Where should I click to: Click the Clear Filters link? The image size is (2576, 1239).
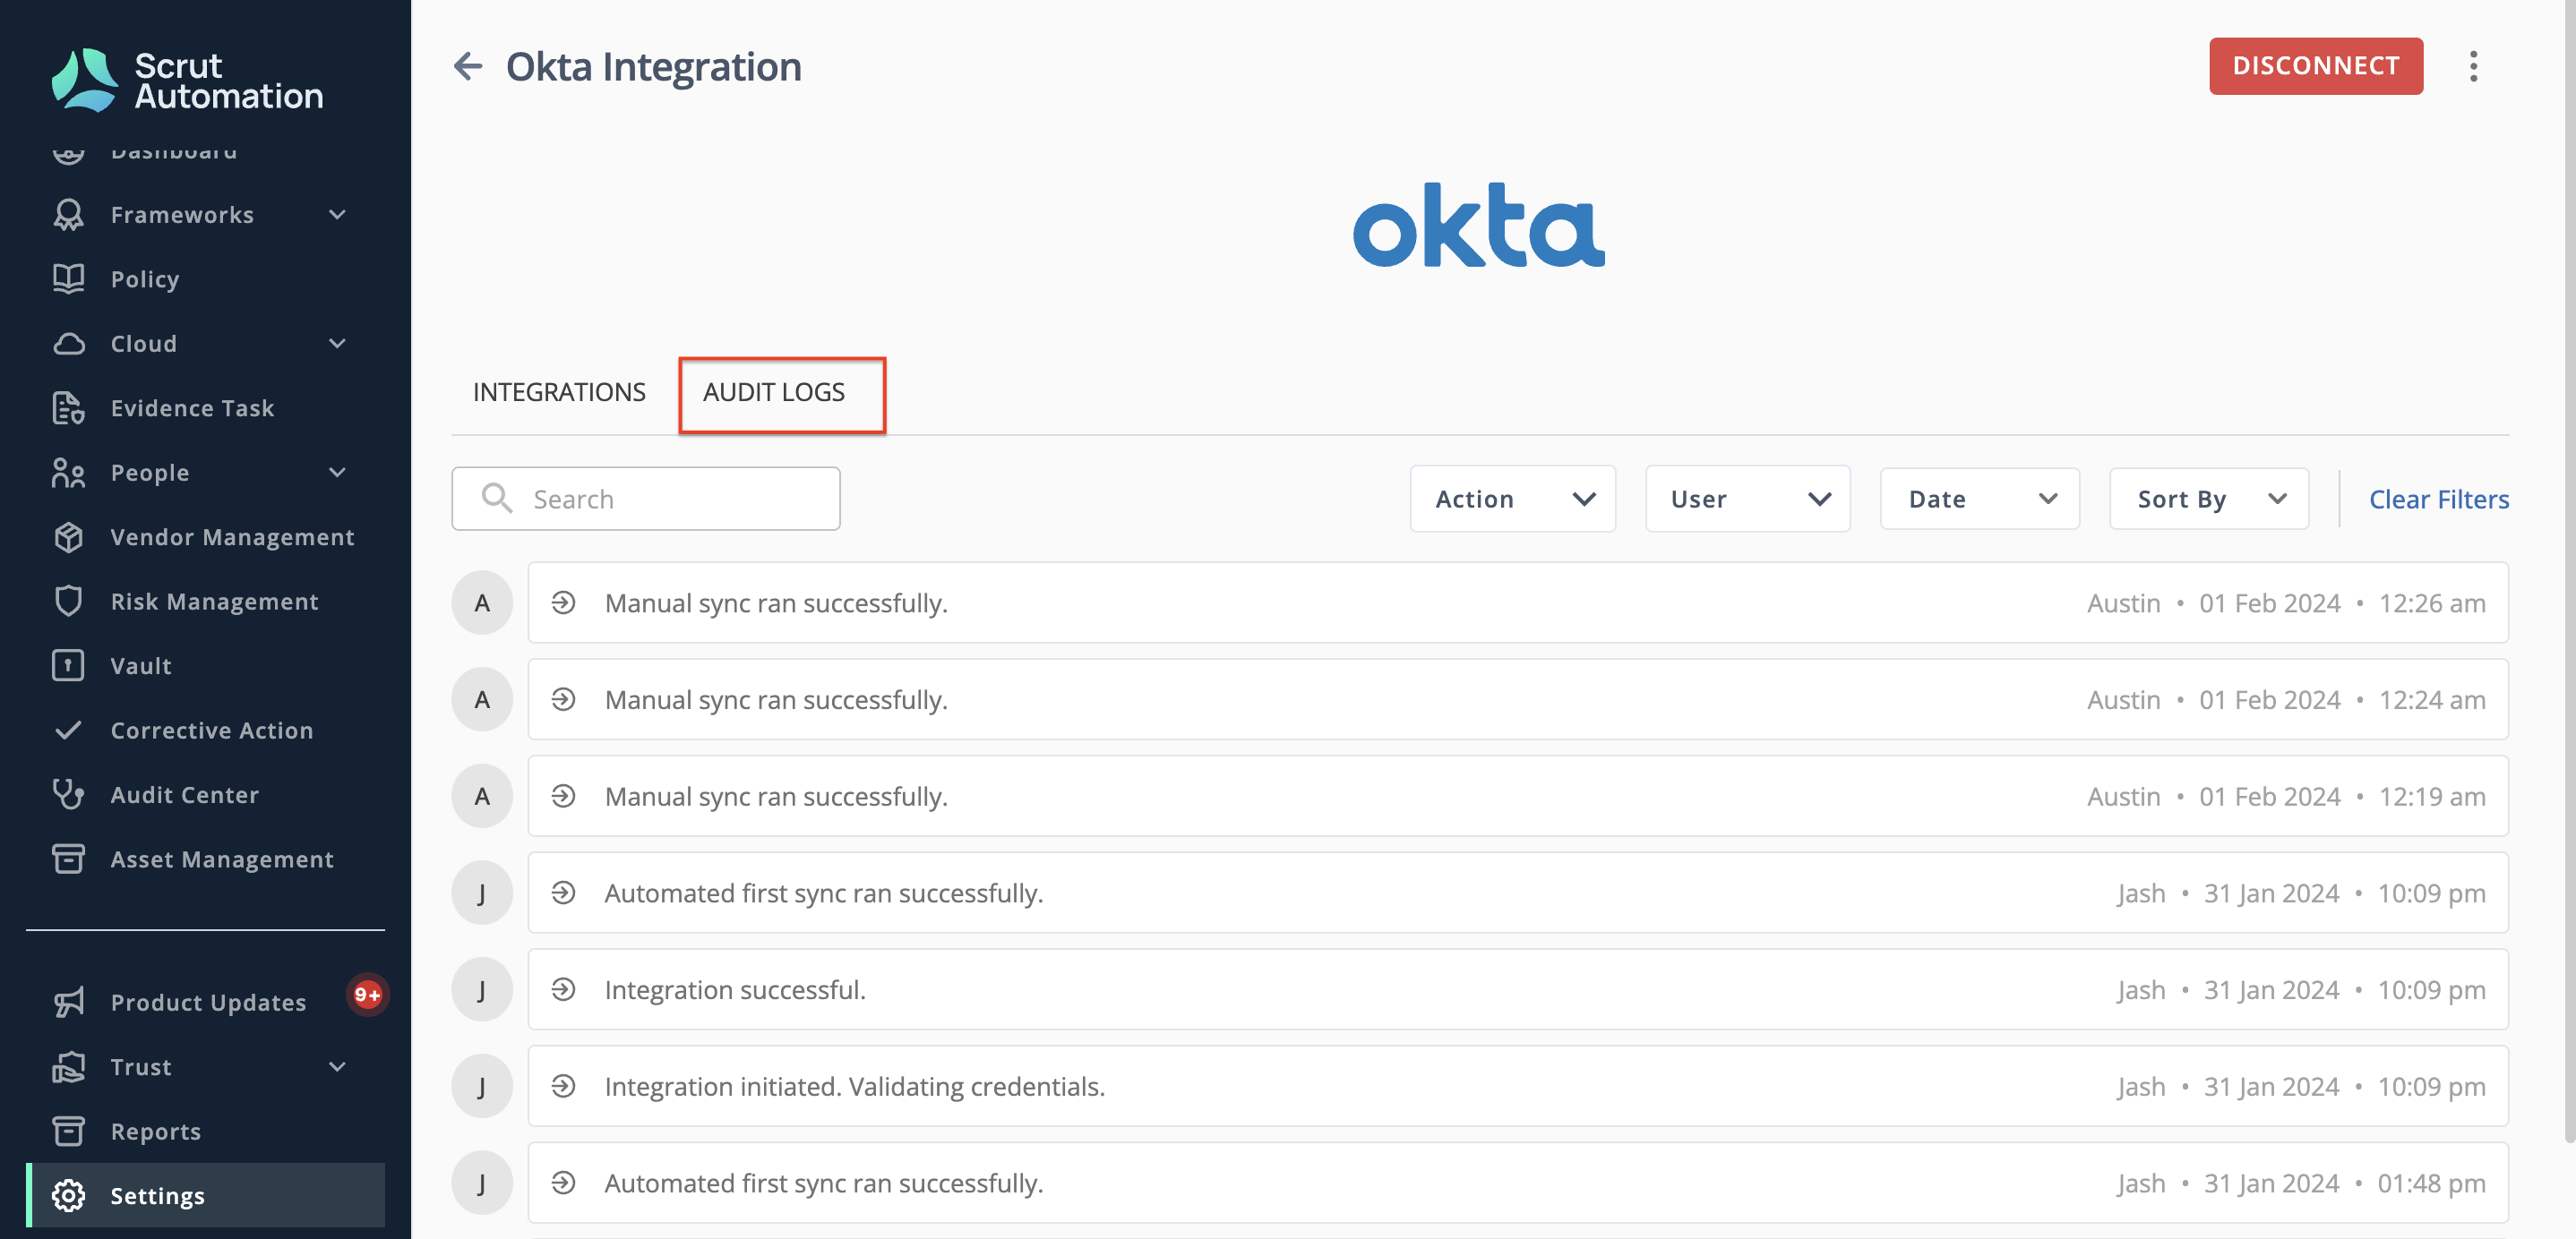click(x=2438, y=499)
